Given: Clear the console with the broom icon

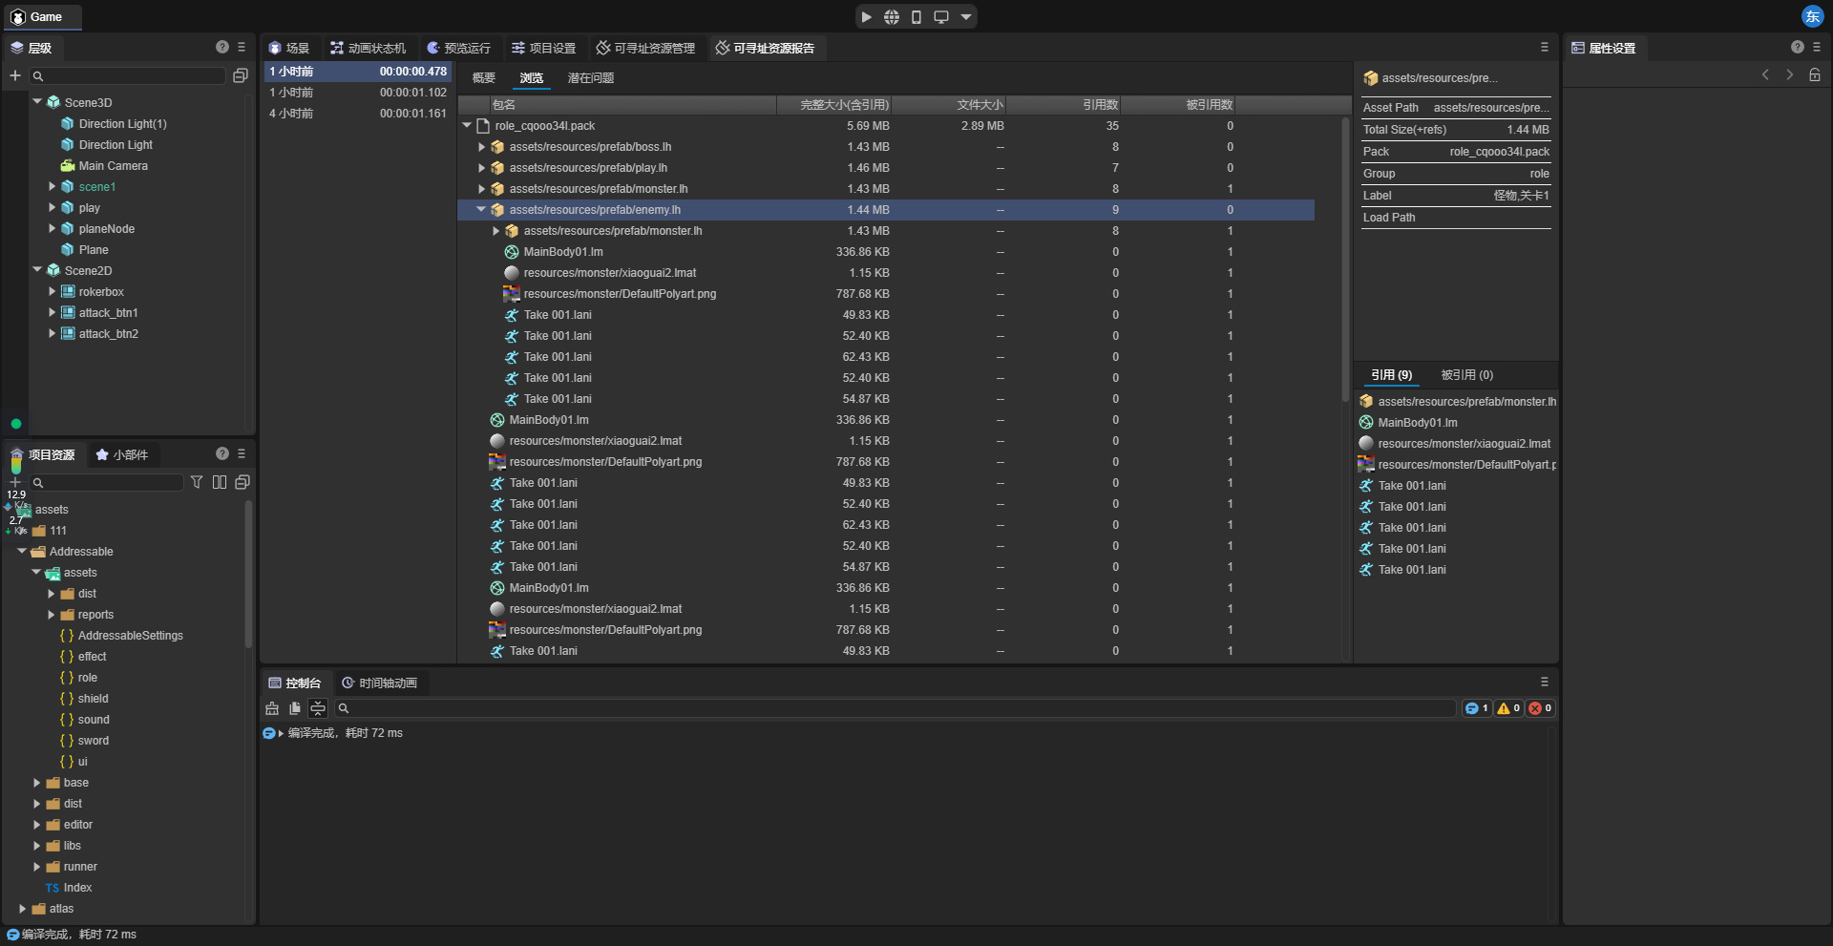Looking at the screenshot, I should pos(272,708).
